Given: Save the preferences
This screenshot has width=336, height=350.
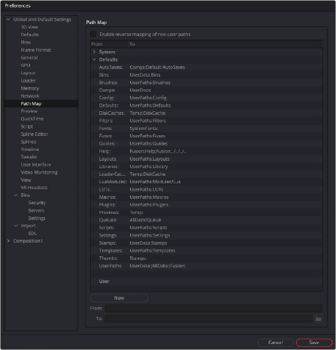Looking at the screenshot, I should point(314,342).
